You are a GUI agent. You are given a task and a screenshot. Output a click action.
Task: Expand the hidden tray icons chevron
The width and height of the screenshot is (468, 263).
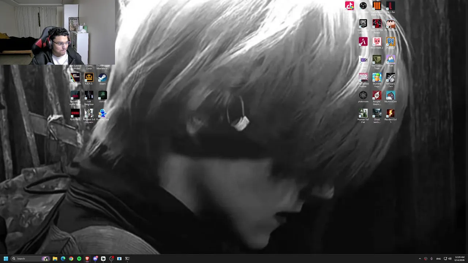420,259
